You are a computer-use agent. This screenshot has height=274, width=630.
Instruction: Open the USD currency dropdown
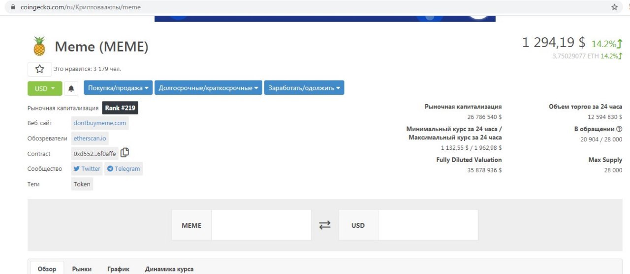(45, 88)
